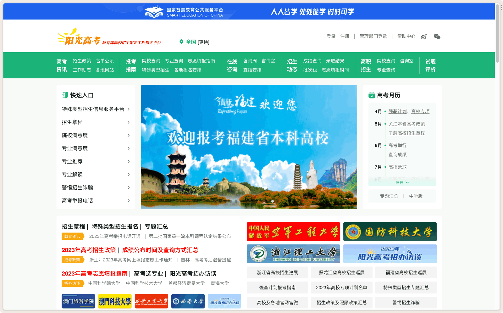Open 招生动态 nav section
Screen dimensions: 503x313
coord(292,65)
